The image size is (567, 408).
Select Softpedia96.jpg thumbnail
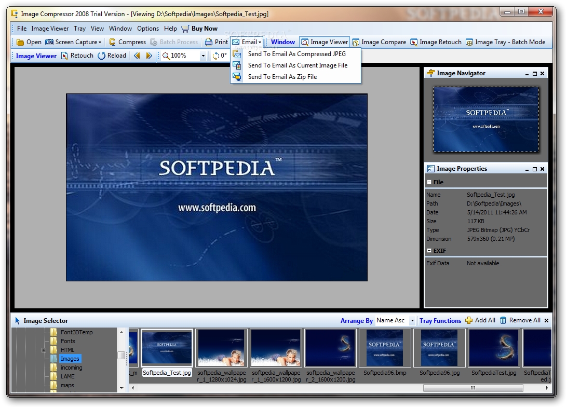point(439,348)
